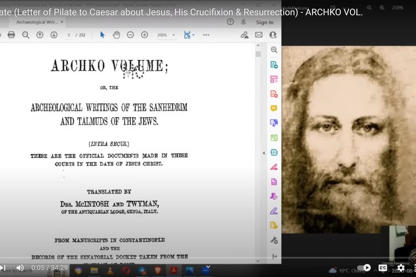Go to the previous page with the up arrow

point(40,35)
